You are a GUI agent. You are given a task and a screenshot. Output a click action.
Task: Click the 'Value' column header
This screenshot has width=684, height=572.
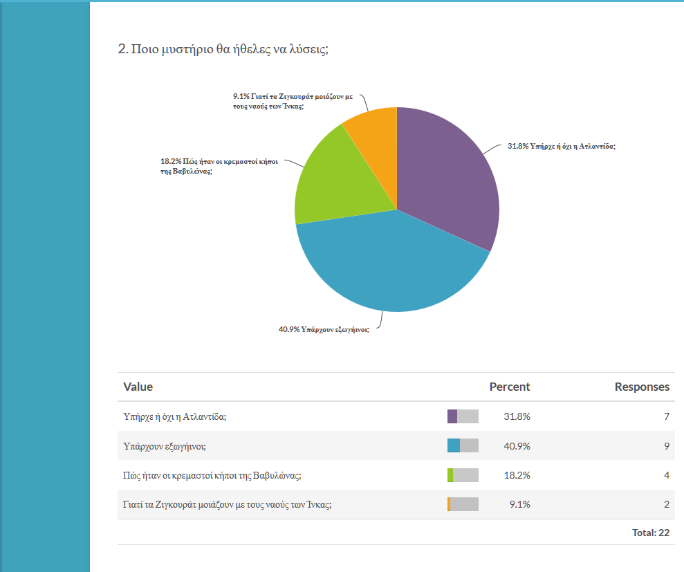(x=138, y=387)
